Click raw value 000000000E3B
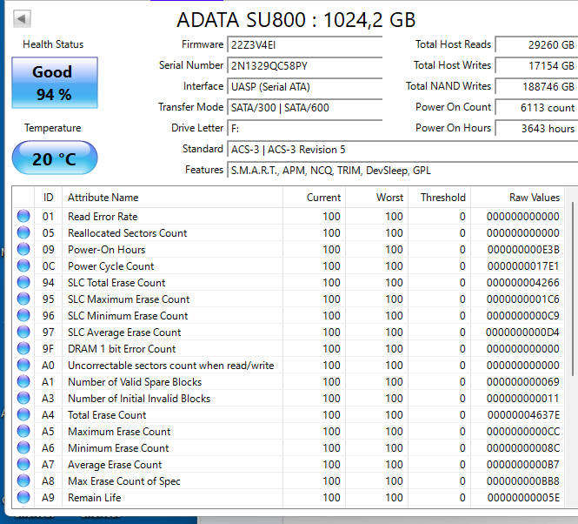Image resolution: width=578 pixels, height=524 pixels. click(x=523, y=250)
